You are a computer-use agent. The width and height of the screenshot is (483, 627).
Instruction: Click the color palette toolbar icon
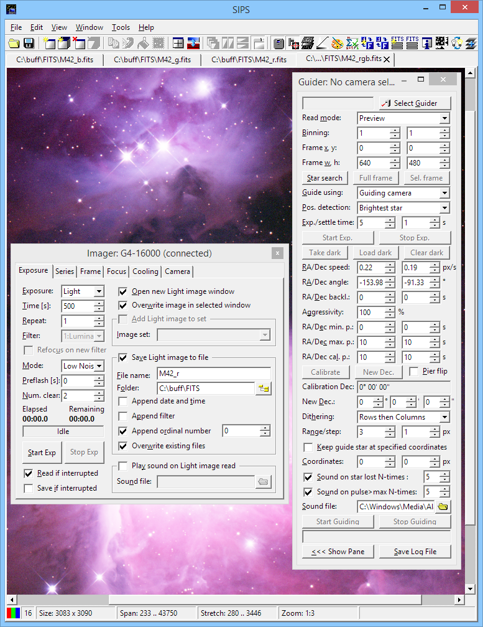pos(336,43)
